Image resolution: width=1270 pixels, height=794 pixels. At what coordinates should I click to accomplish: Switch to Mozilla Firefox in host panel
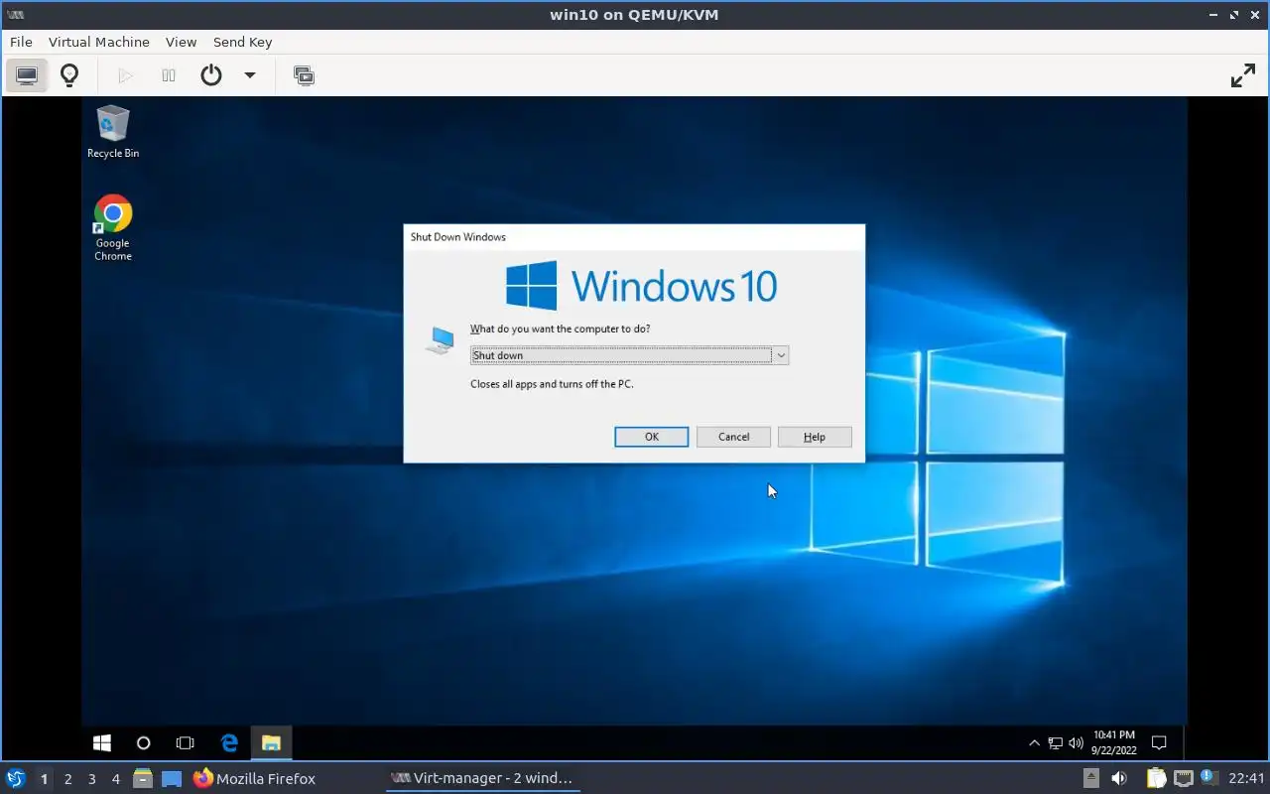pyautogui.click(x=255, y=779)
